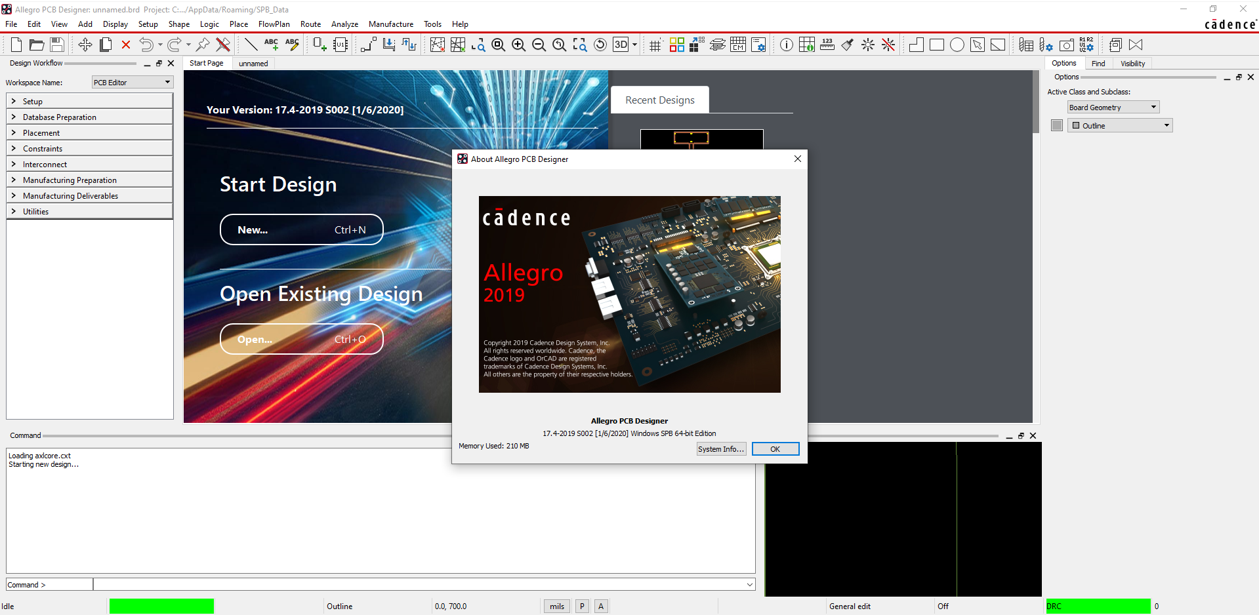Select the Add Text ABC icon
Viewport: 1259px width, 615px height.
(x=271, y=45)
